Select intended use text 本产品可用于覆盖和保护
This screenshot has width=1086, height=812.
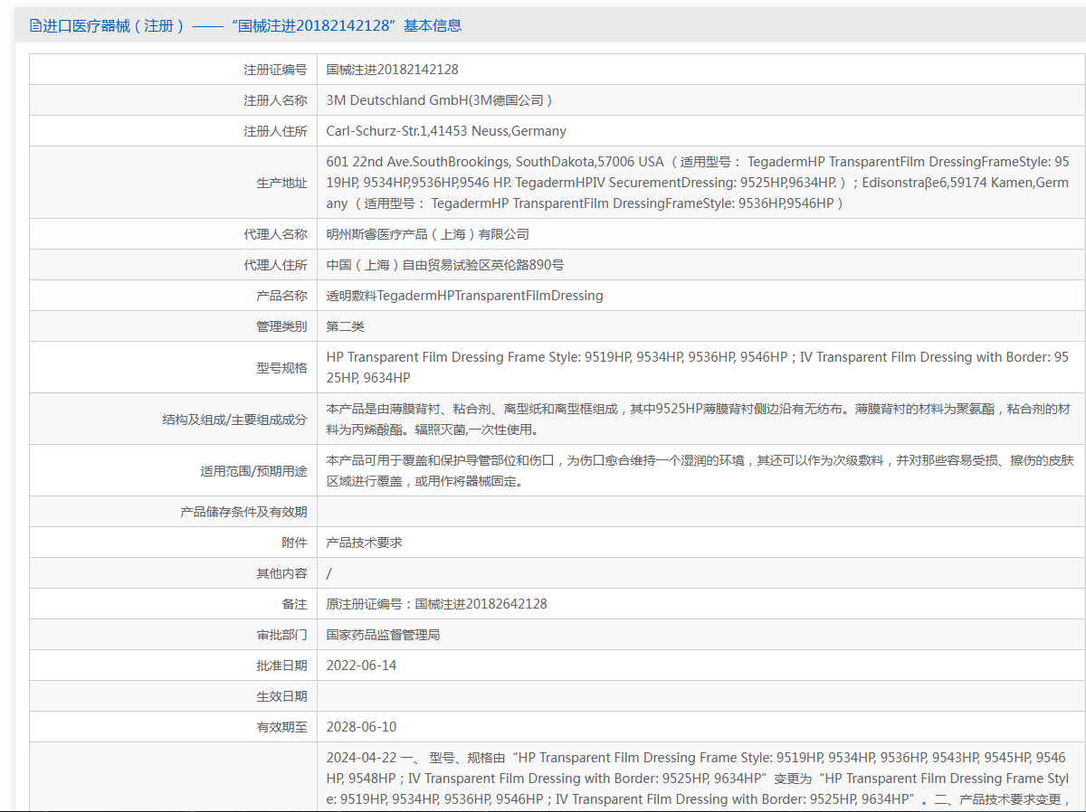700,471
